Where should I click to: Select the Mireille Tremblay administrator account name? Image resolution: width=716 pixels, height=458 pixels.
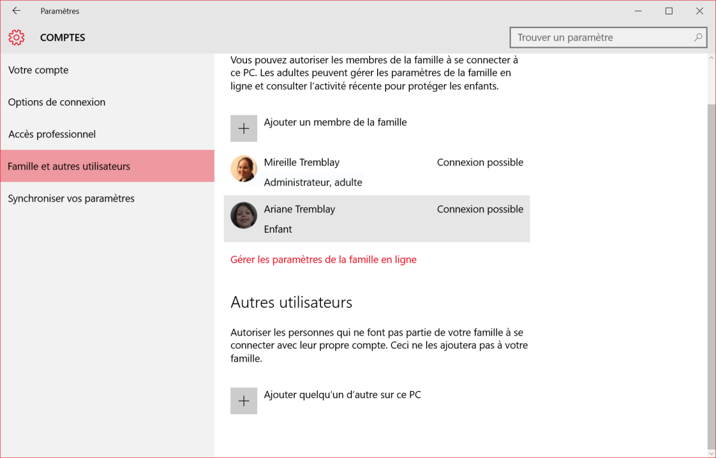tap(302, 162)
